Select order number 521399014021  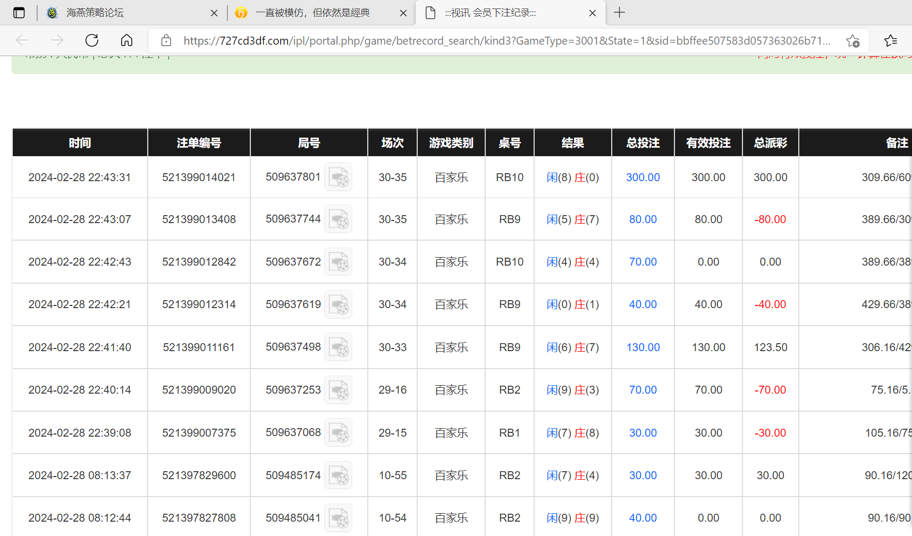199,177
